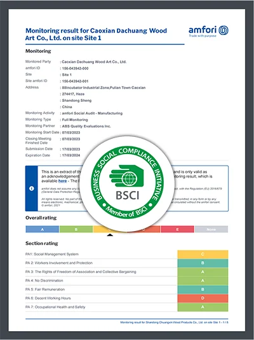This screenshot has width=254, height=340.
Task: Click the C rating for Social Management System
Action: (203, 254)
